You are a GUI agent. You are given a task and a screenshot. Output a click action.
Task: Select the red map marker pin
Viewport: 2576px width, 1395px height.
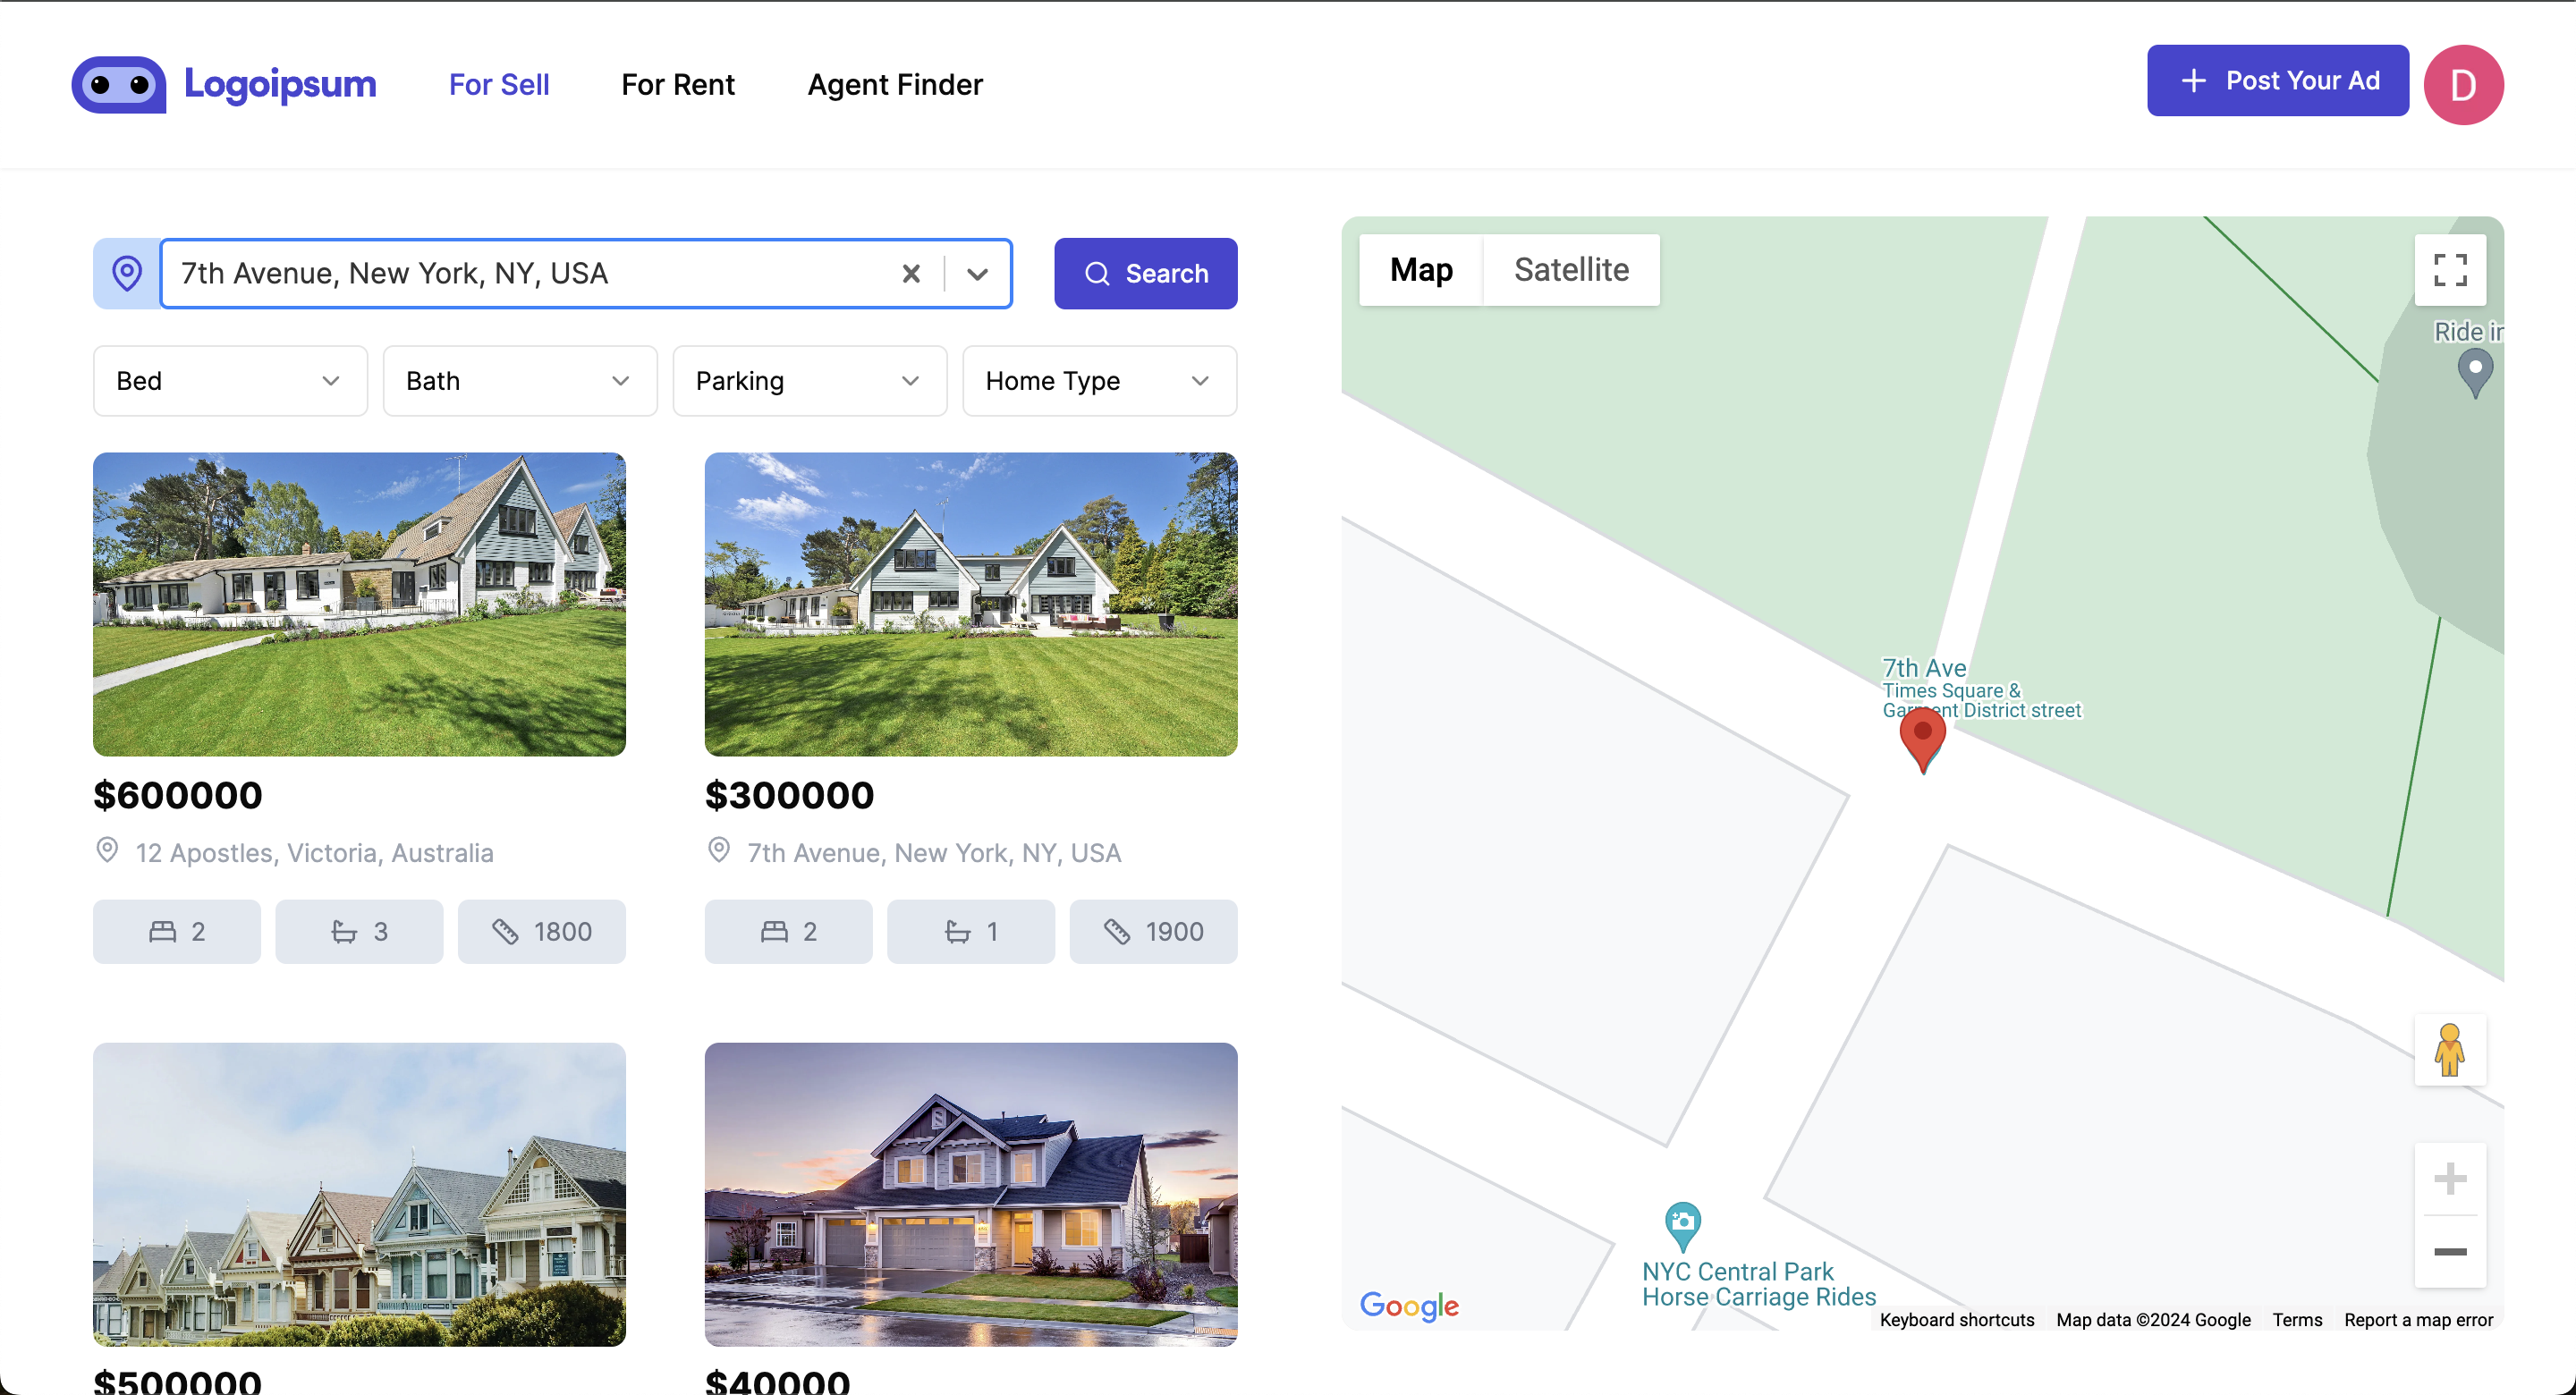point(1922,740)
